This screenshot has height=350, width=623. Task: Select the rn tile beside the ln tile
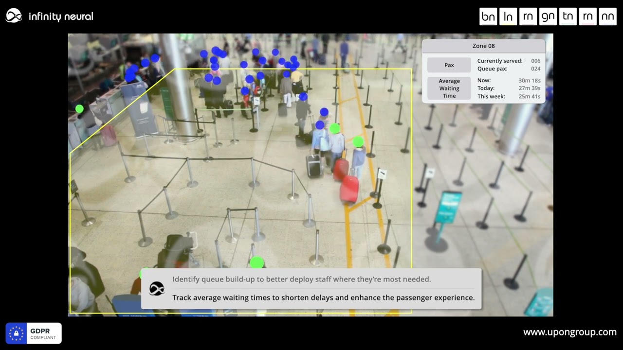click(528, 17)
